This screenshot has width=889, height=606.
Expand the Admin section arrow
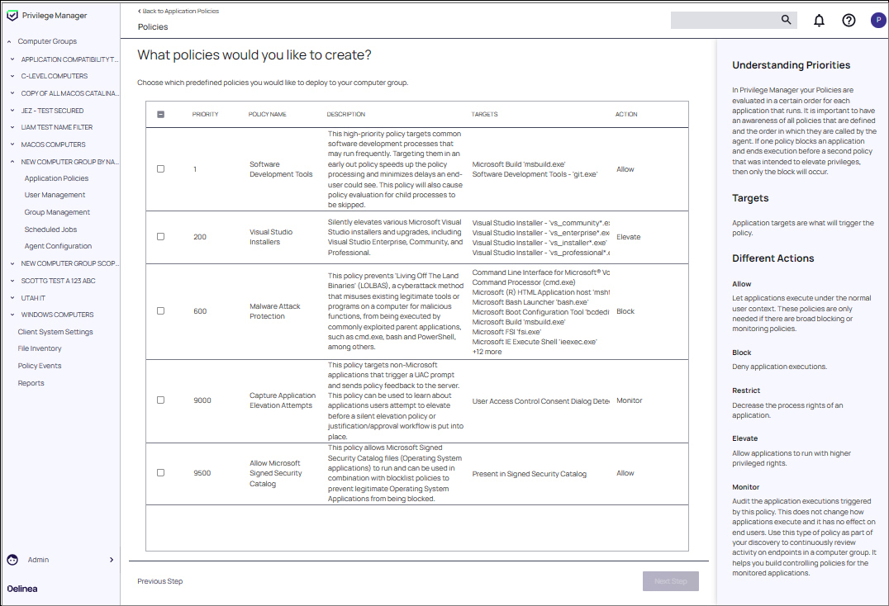111,559
